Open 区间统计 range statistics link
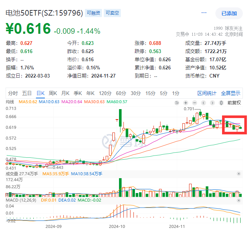 coord(207,93)
